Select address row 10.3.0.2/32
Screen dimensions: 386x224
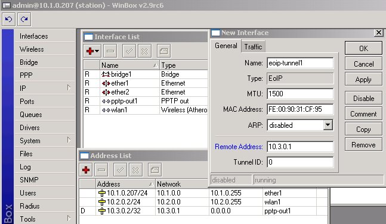coord(203,211)
